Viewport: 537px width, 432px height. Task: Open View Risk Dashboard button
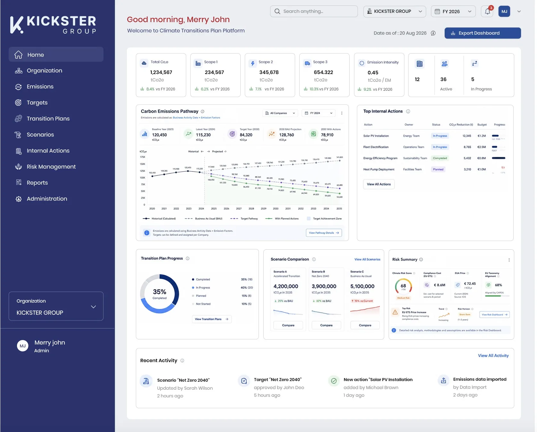tap(495, 315)
